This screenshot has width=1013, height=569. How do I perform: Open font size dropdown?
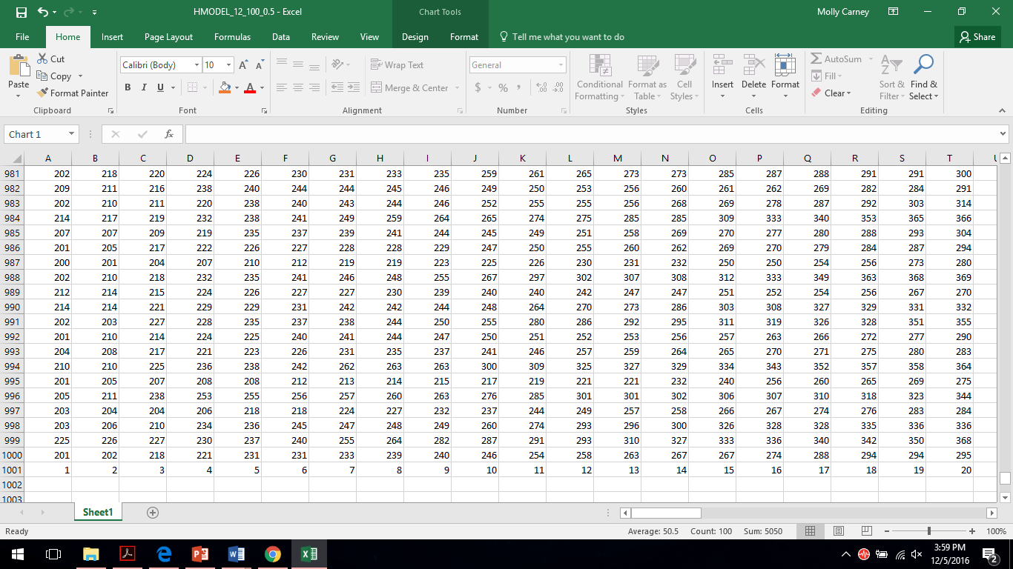pyautogui.click(x=228, y=65)
